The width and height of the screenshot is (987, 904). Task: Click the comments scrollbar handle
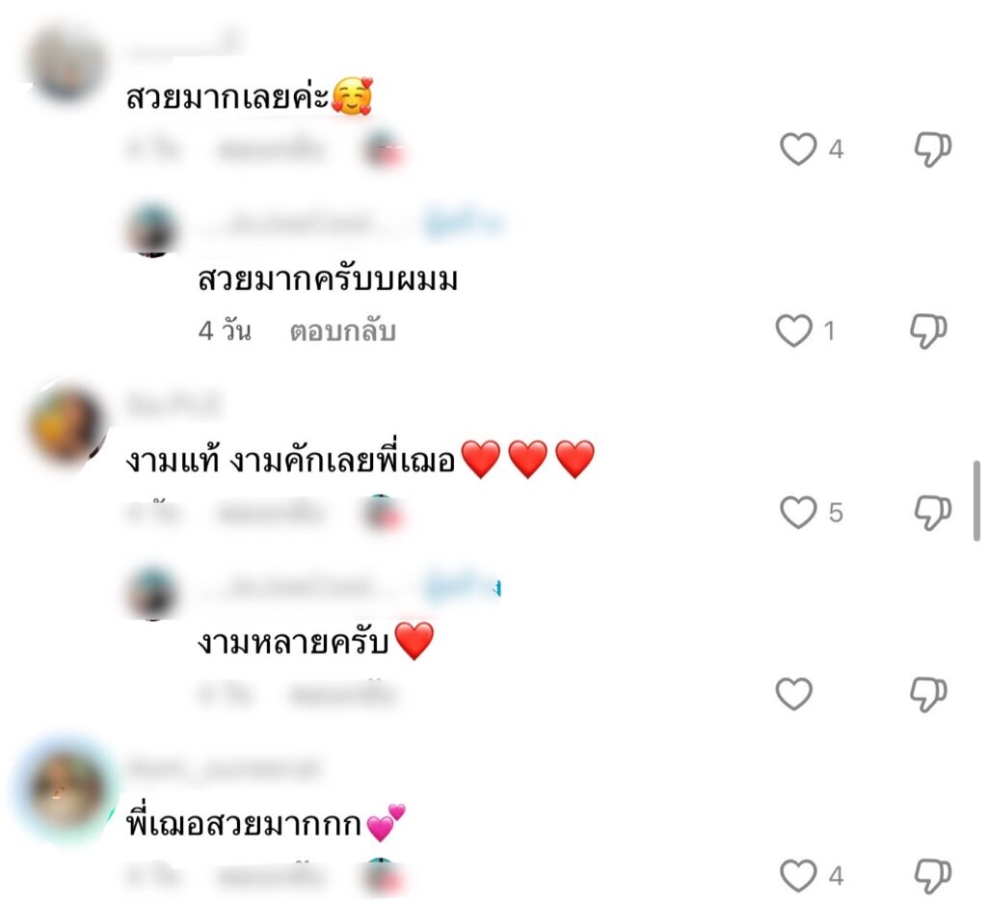pyautogui.click(x=976, y=500)
